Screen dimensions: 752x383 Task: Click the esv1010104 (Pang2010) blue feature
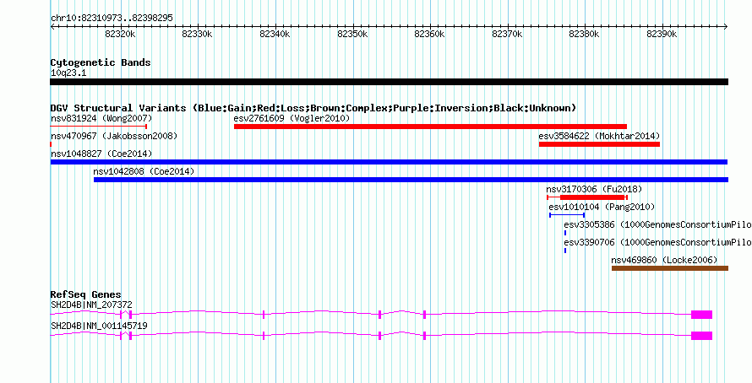click(x=567, y=215)
